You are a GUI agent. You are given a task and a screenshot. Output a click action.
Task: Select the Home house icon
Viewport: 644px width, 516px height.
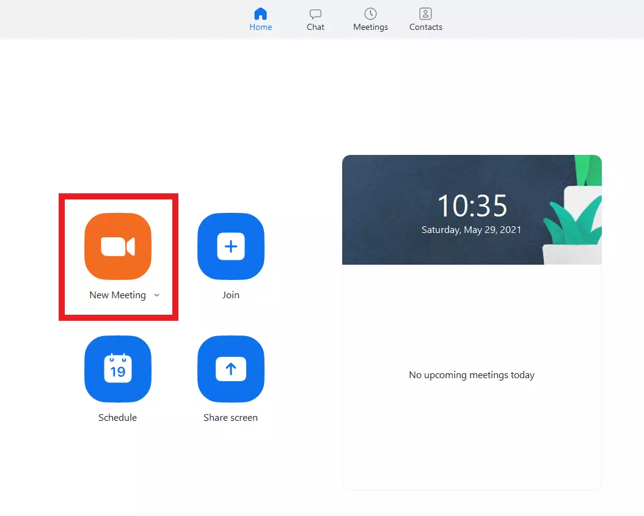pyautogui.click(x=260, y=13)
